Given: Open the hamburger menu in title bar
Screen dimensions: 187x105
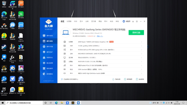Looking at the screenshot, I should [x=137, y=22].
